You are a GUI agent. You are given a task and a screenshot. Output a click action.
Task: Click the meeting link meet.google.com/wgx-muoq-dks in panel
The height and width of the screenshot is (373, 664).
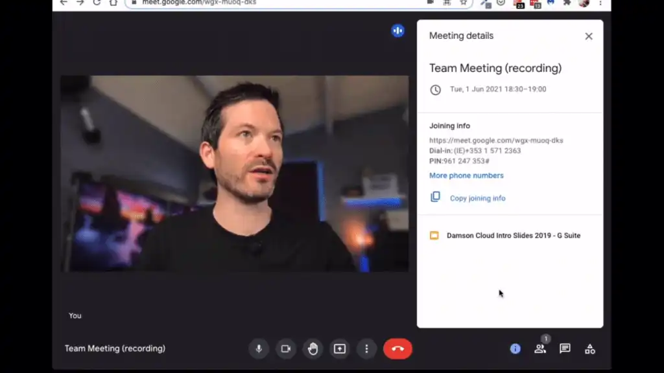[x=496, y=141]
